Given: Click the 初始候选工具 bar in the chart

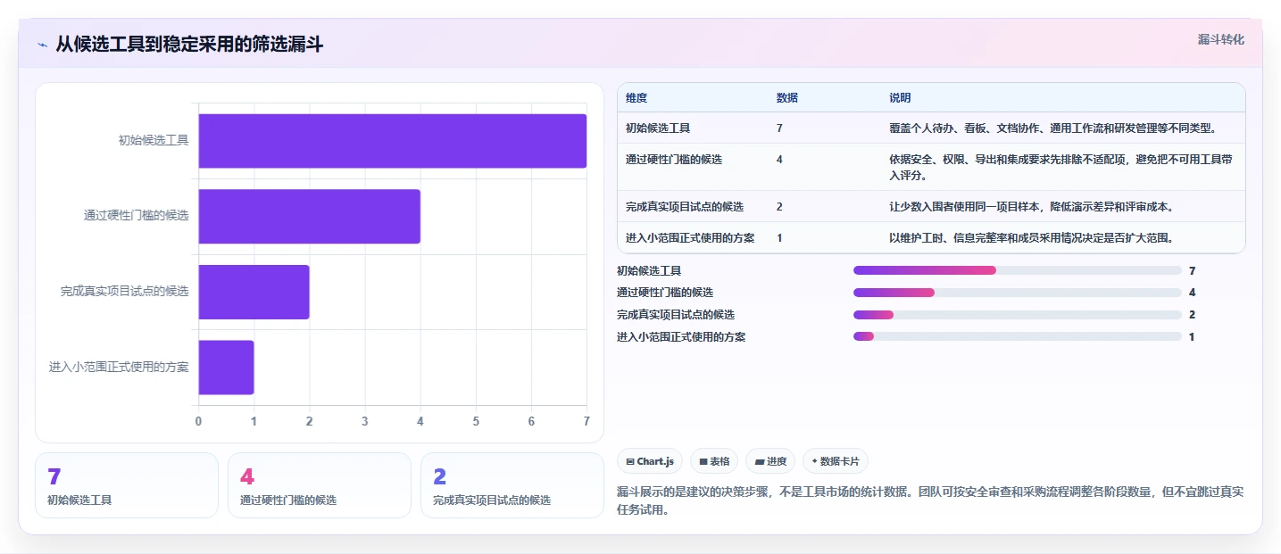Looking at the screenshot, I should [x=393, y=141].
